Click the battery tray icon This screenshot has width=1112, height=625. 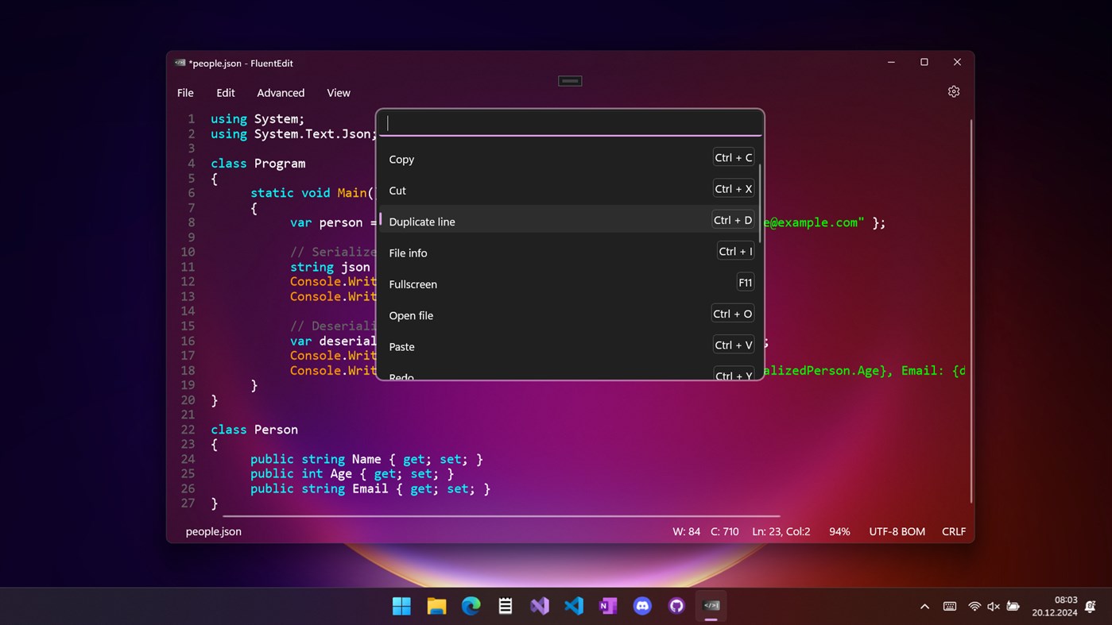(x=1013, y=607)
